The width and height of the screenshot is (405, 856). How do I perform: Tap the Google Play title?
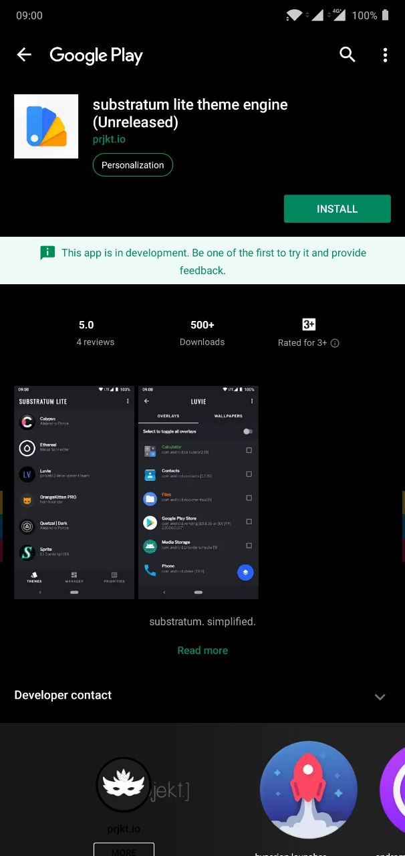[x=96, y=56]
